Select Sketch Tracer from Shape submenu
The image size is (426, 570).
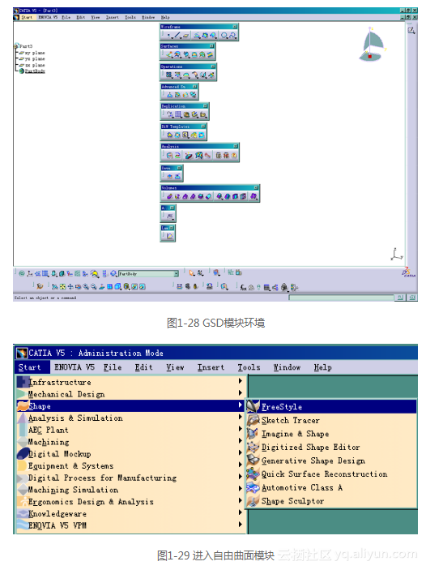click(x=290, y=420)
